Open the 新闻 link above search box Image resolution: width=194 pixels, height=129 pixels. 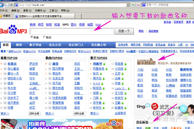tap(33, 25)
